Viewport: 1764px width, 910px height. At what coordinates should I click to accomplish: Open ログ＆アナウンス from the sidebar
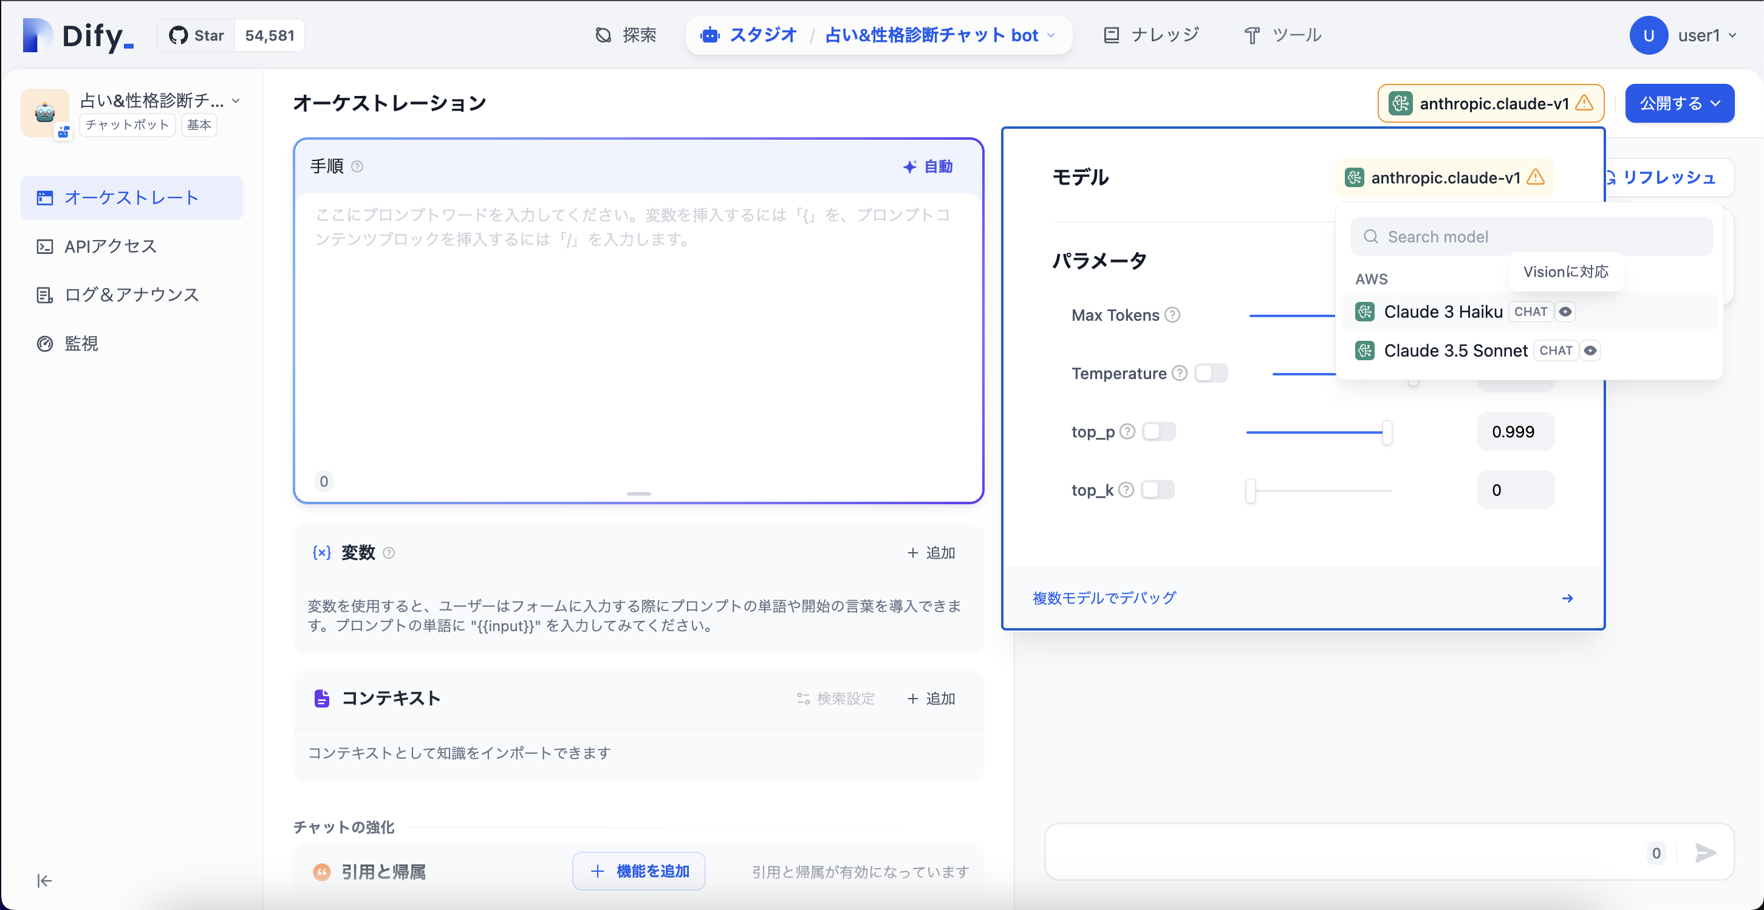(130, 295)
